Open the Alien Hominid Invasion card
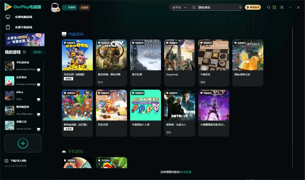Screen dimensions: 305x180 click(145, 113)
